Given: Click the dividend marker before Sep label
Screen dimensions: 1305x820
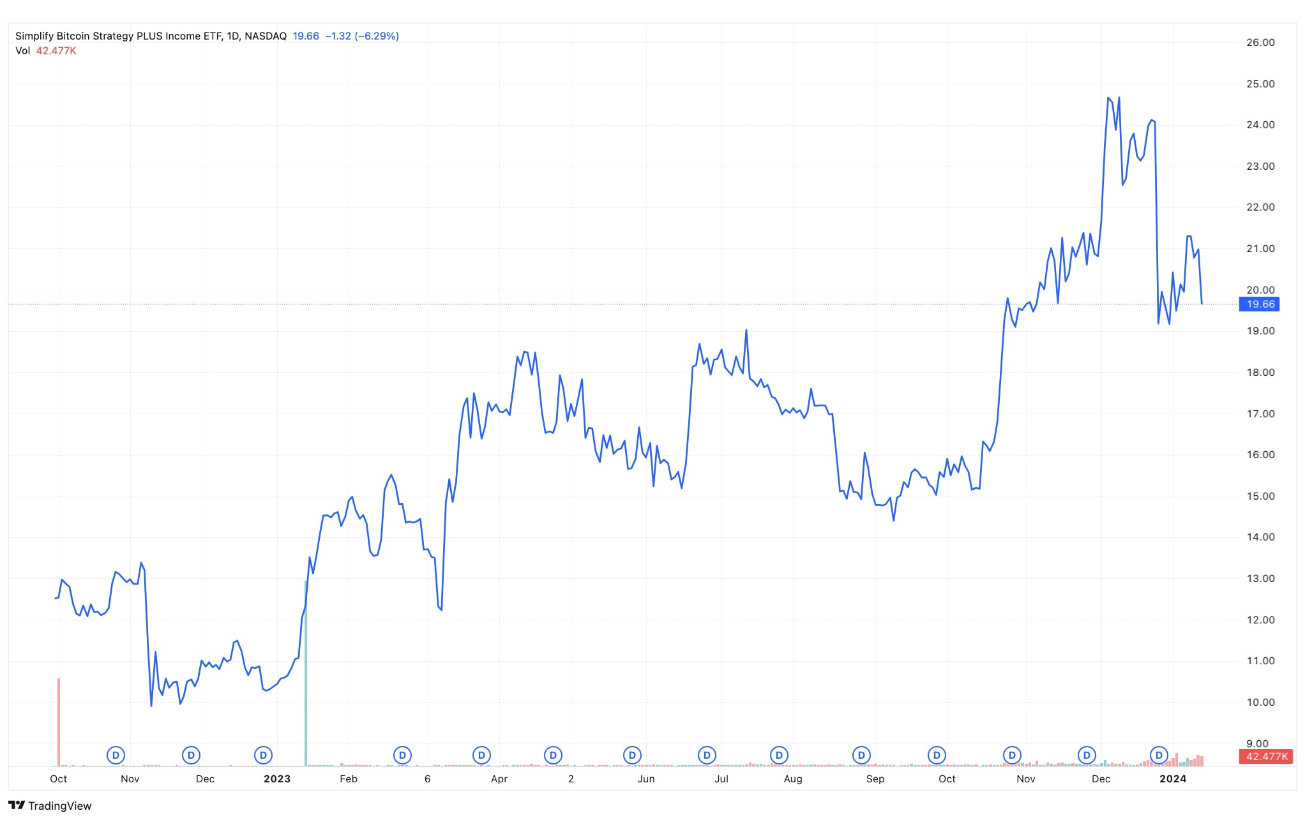Looking at the screenshot, I should pos(861,756).
